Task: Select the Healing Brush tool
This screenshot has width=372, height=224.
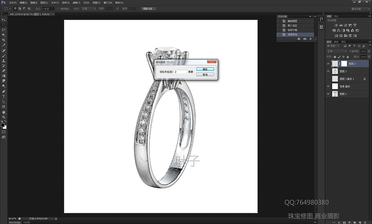Action: pos(4,50)
